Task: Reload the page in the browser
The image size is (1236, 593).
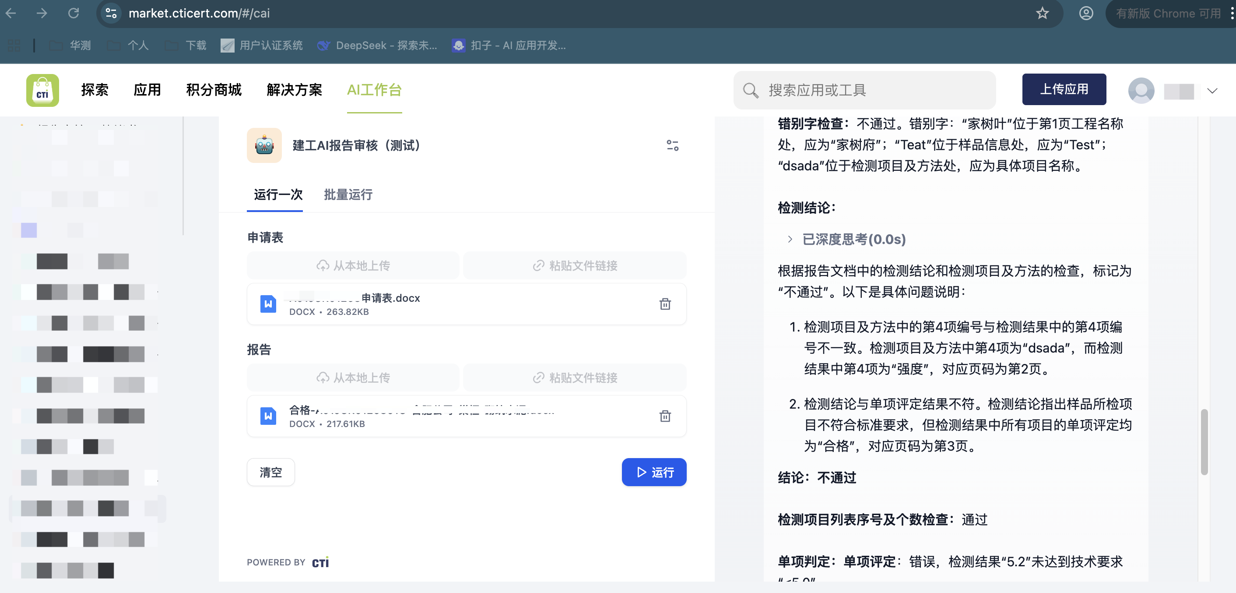Action: click(x=74, y=13)
